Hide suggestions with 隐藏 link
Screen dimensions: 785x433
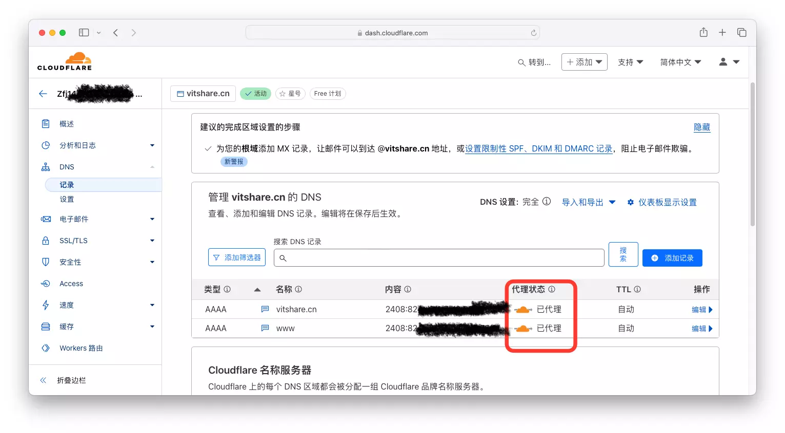pos(702,127)
